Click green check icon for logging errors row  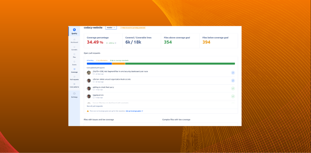click(233, 96)
